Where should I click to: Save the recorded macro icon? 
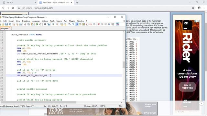tap(113, 24)
